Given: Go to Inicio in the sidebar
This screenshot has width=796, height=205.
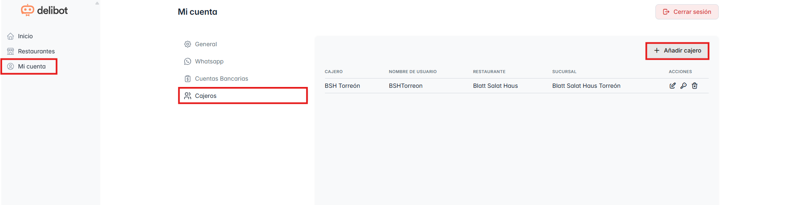Looking at the screenshot, I should pyautogui.click(x=25, y=36).
